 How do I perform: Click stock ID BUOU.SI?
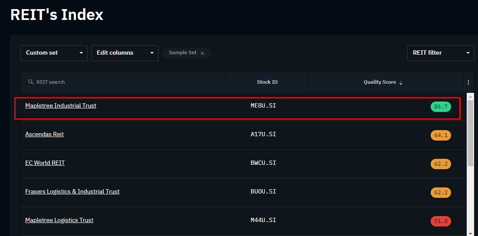pos(263,192)
